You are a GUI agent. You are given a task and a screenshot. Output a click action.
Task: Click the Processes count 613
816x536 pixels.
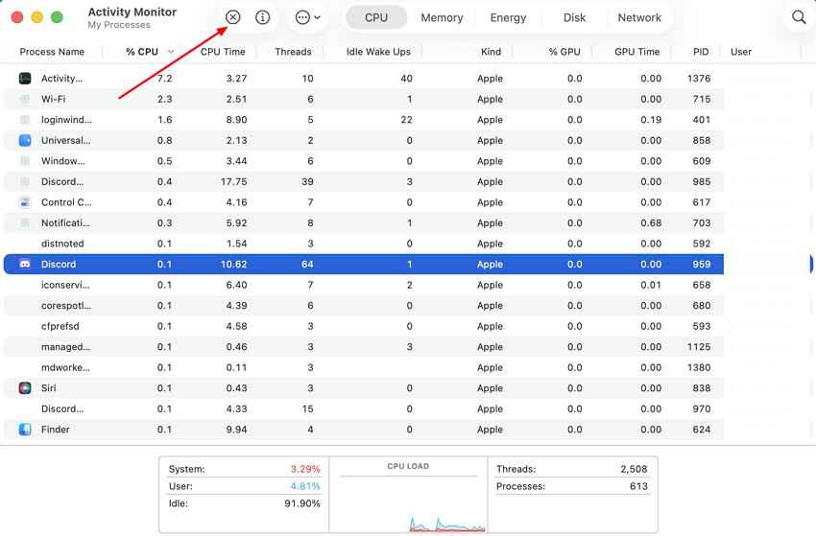pos(638,486)
